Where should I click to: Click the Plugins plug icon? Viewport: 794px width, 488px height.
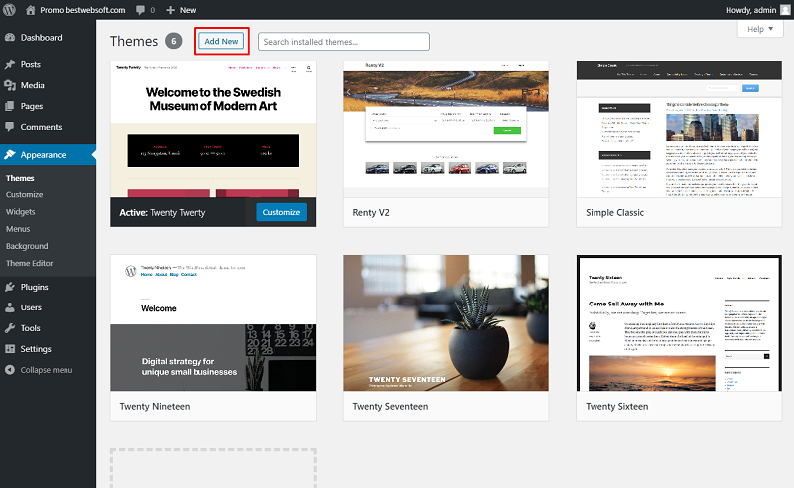(x=10, y=287)
